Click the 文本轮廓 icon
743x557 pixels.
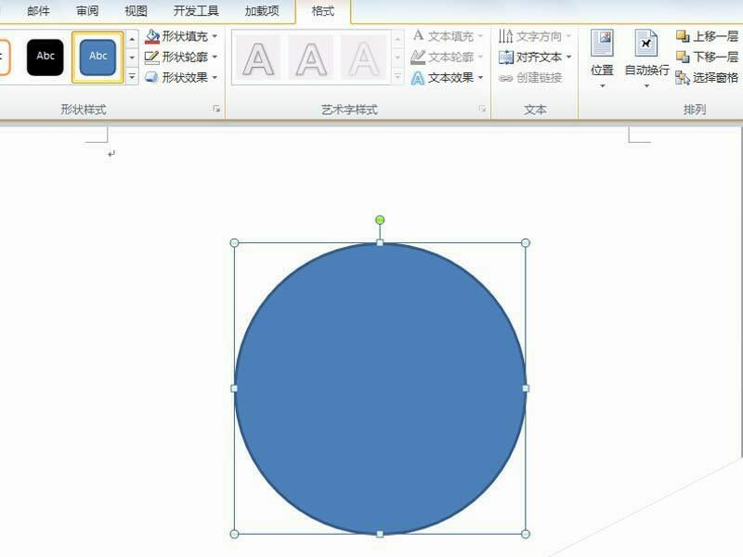coord(418,57)
